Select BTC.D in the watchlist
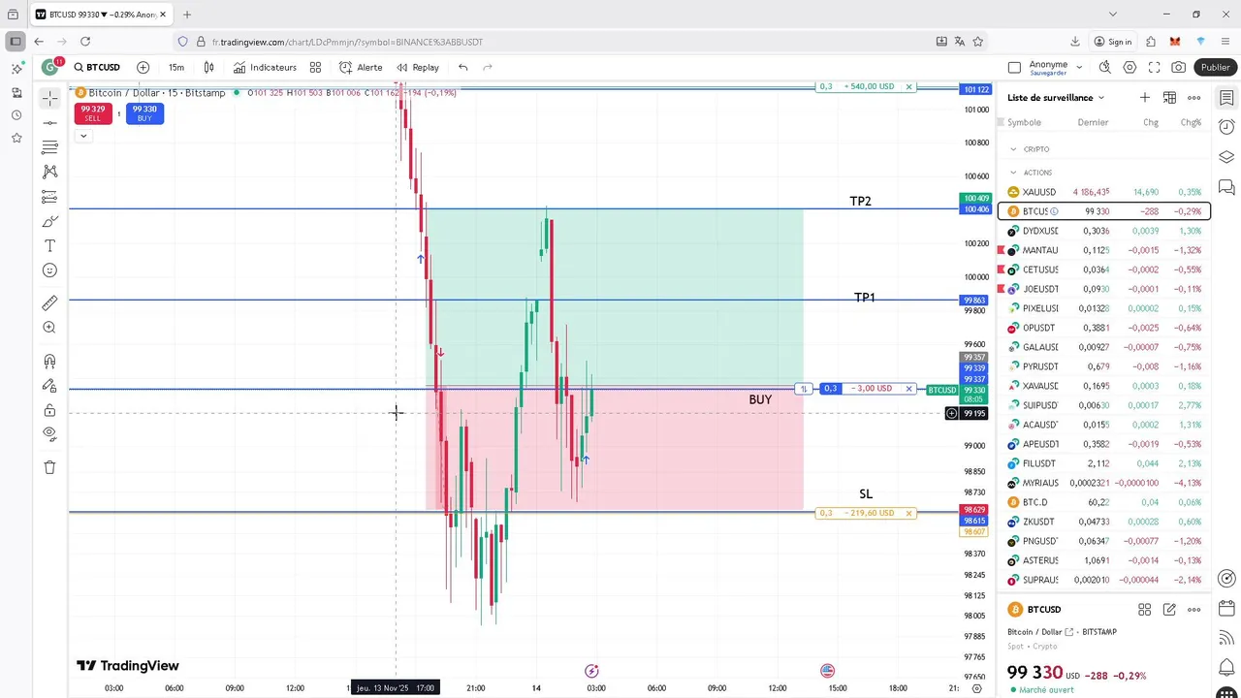Screen dimensions: 1241x698 (x=1104, y=502)
